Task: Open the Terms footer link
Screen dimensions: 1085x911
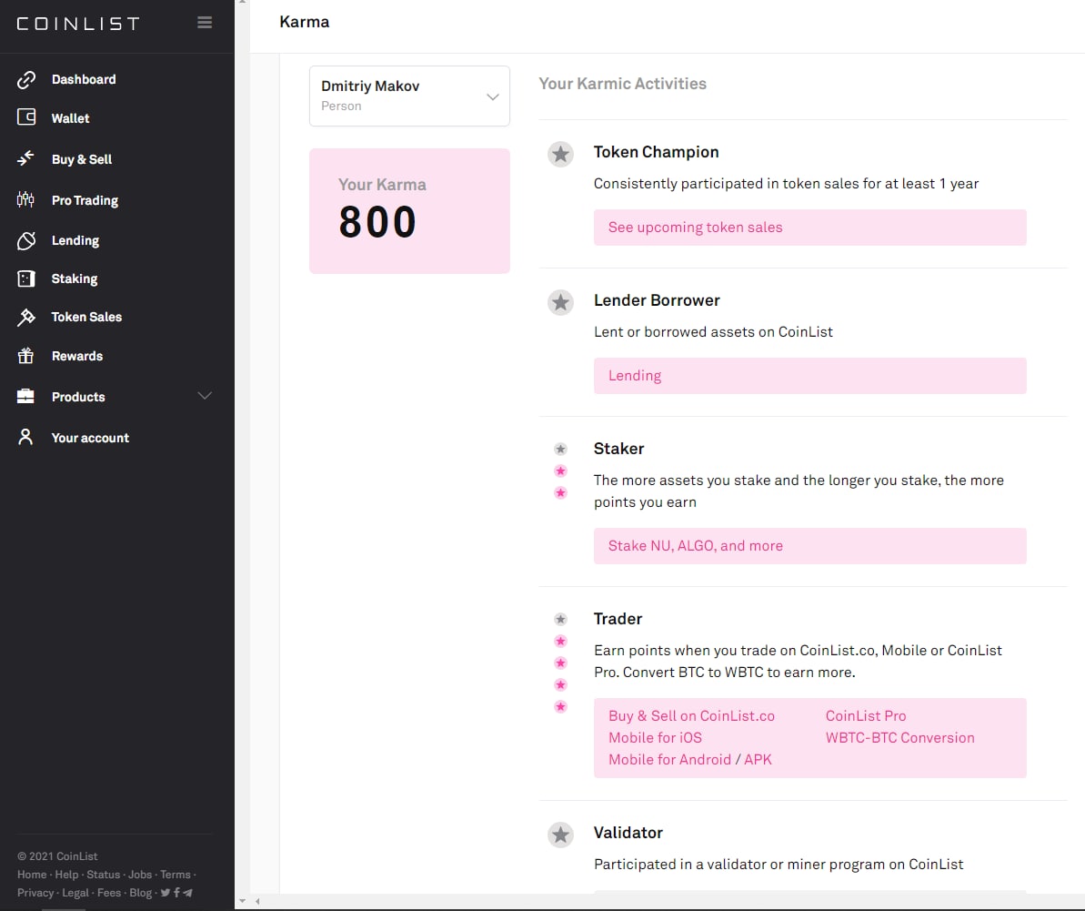Action: coord(175,875)
